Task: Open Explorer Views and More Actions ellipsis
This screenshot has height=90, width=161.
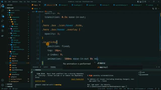Action: pos(28,5)
